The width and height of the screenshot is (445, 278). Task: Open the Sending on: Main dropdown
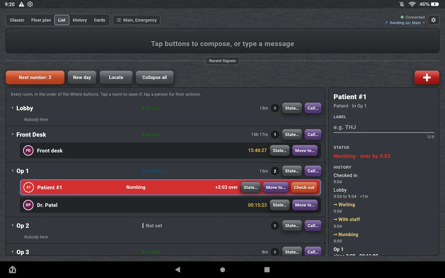(405, 23)
